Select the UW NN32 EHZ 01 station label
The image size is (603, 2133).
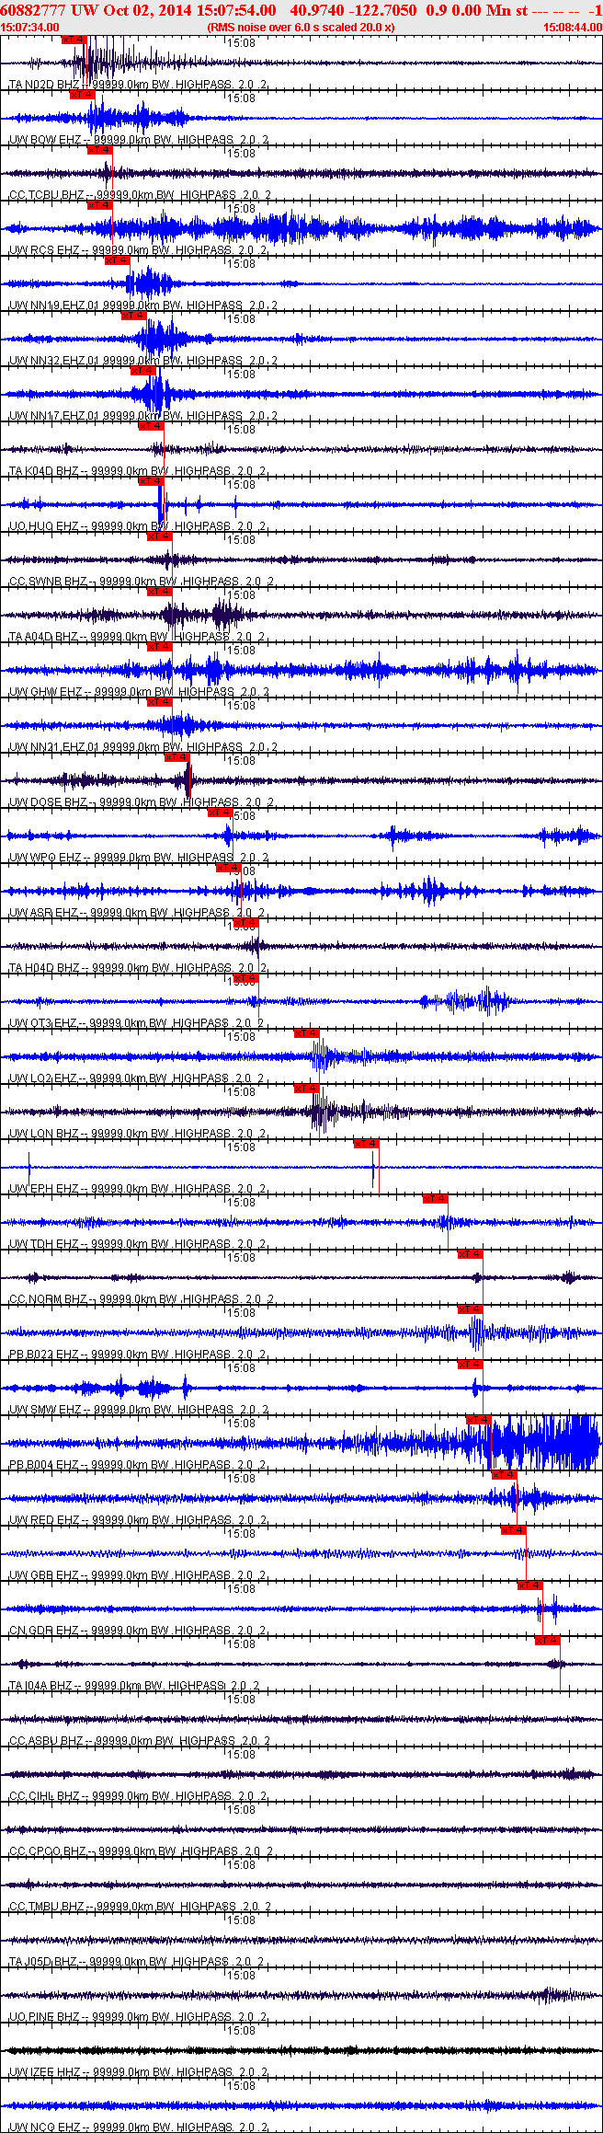point(142,361)
